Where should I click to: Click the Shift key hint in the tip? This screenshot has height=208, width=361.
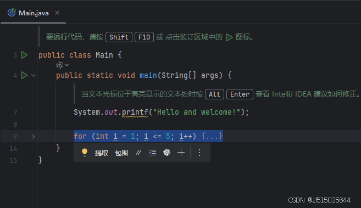119,37
